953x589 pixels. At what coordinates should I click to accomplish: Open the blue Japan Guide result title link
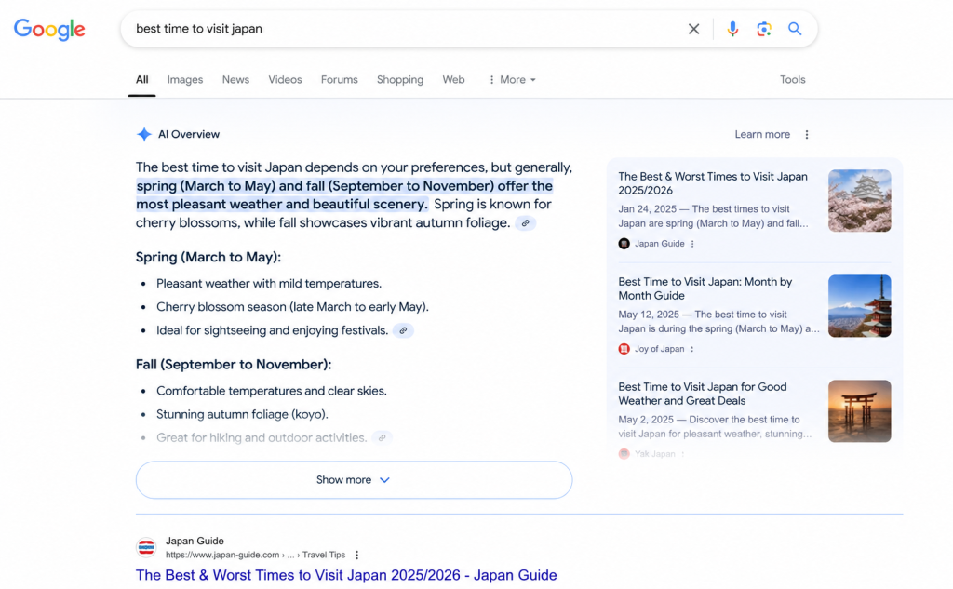click(x=346, y=575)
